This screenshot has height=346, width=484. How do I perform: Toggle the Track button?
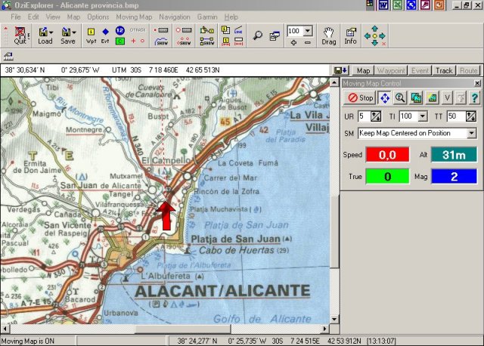[x=444, y=70]
